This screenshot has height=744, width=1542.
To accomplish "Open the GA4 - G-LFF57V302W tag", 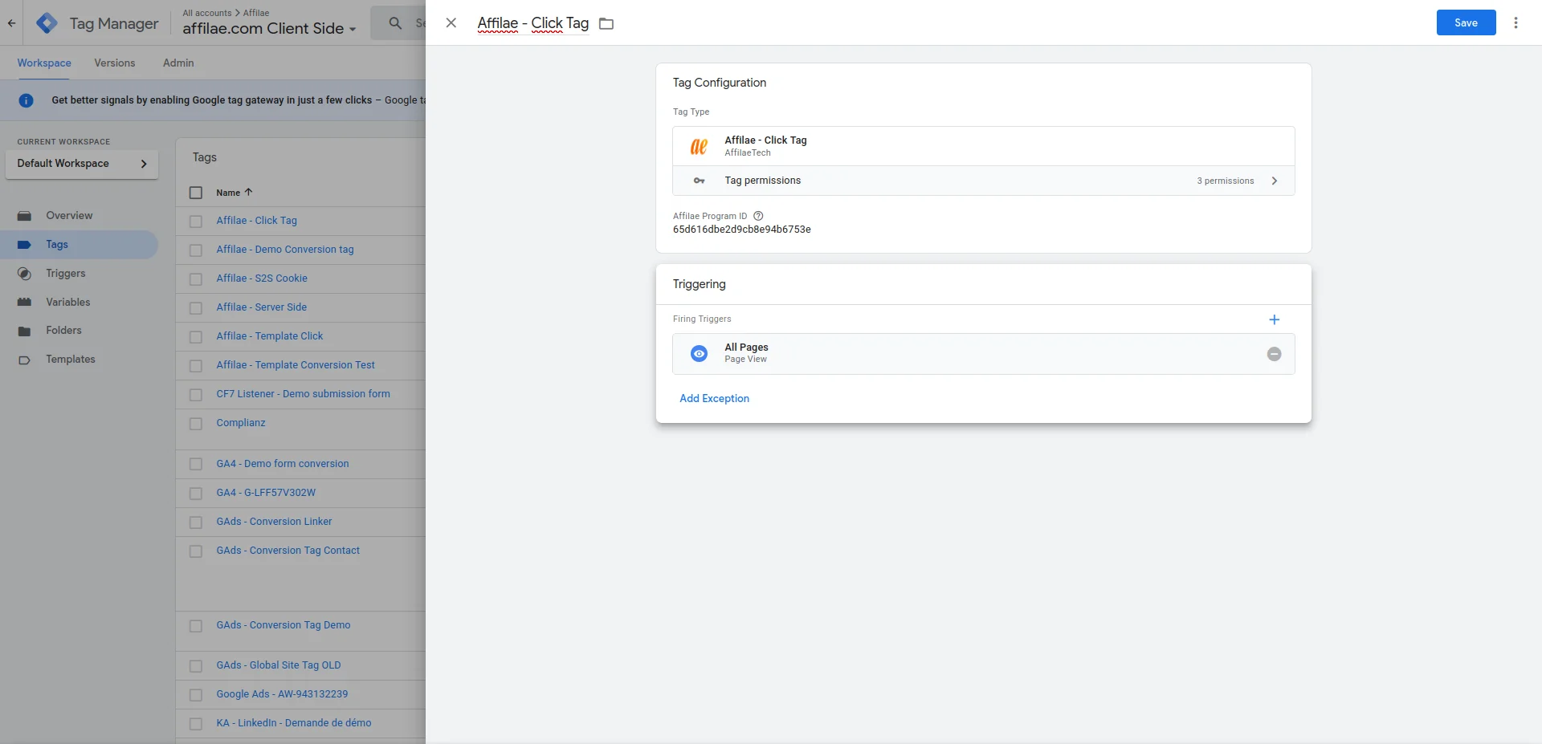I will [266, 493].
